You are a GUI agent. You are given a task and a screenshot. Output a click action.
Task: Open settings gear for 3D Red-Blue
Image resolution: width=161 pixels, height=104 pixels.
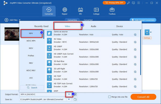click(x=135, y=64)
